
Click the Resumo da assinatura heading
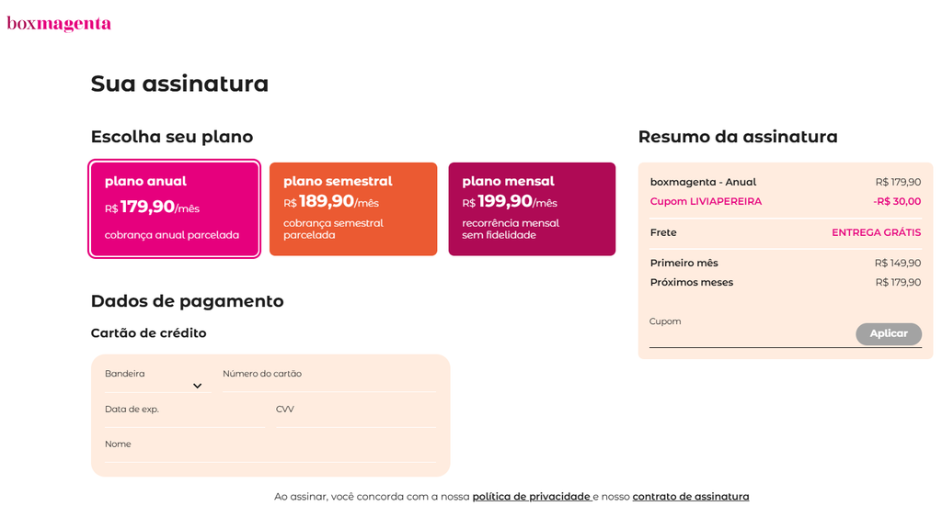738,137
